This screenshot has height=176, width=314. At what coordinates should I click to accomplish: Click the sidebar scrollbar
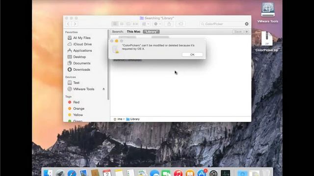pyautogui.click(x=108, y=65)
